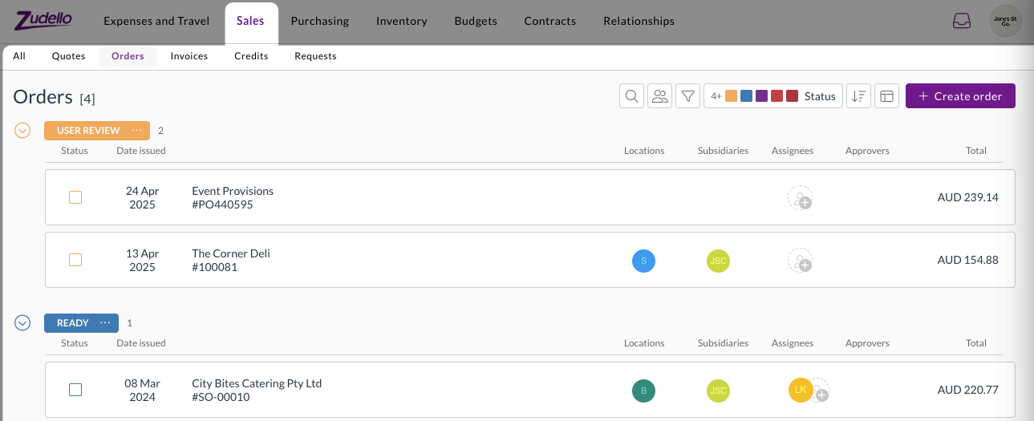The height and width of the screenshot is (421, 1034).
Task: Click the Jones St Co. account avatar
Action: pos(1005,21)
